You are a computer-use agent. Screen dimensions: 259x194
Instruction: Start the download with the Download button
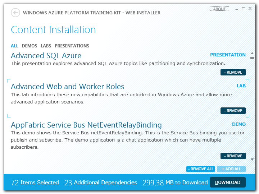pyautogui.click(x=227, y=183)
